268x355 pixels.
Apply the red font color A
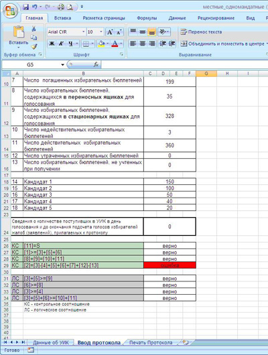point(115,44)
